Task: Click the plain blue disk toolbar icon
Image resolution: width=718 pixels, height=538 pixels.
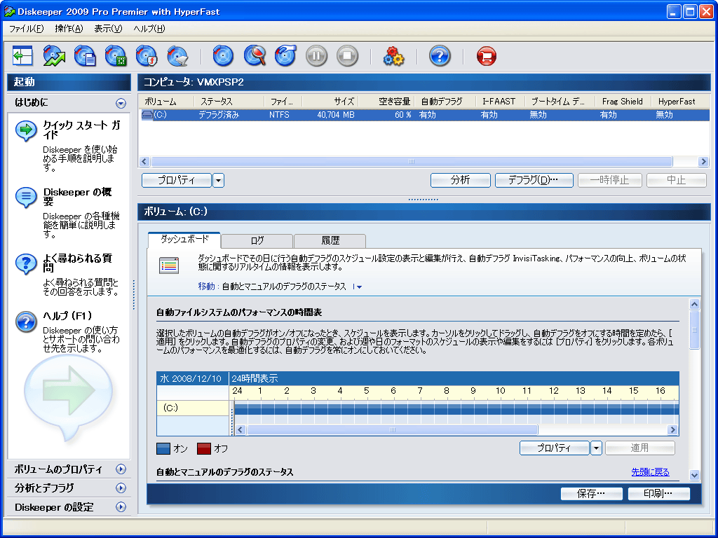Action: (x=224, y=56)
